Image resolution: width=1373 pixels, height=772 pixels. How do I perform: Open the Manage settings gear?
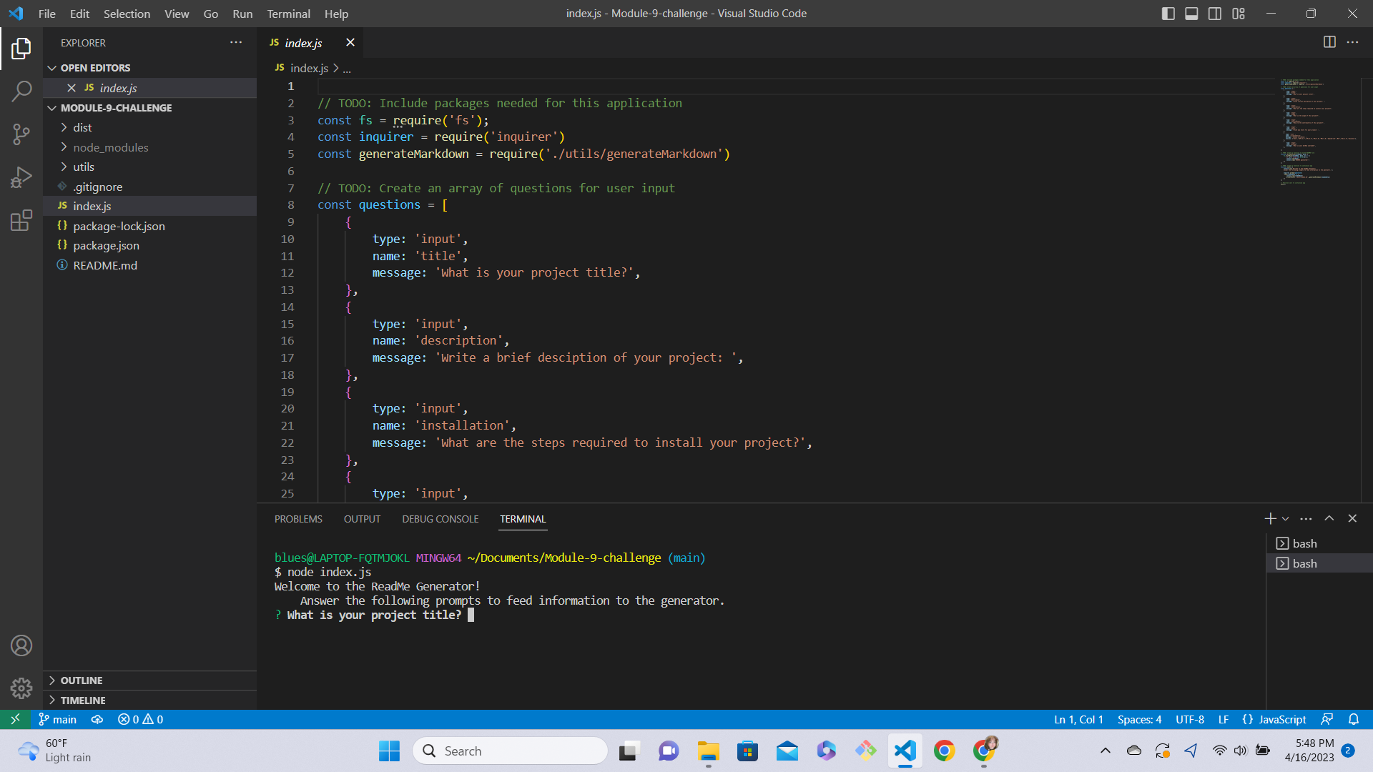click(x=21, y=688)
